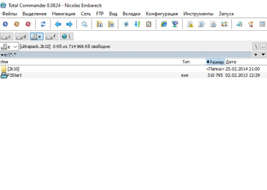Click the blue starburst toolbar icon

tap(126, 24)
